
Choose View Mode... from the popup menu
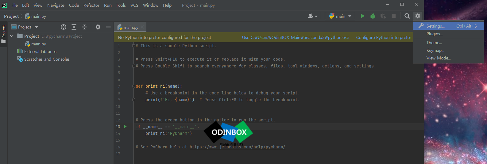tap(448, 58)
